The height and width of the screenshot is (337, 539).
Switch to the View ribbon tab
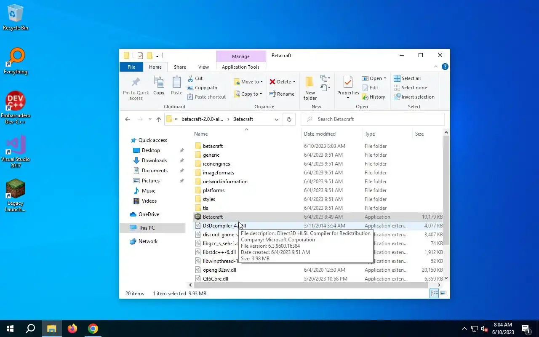coord(203,67)
